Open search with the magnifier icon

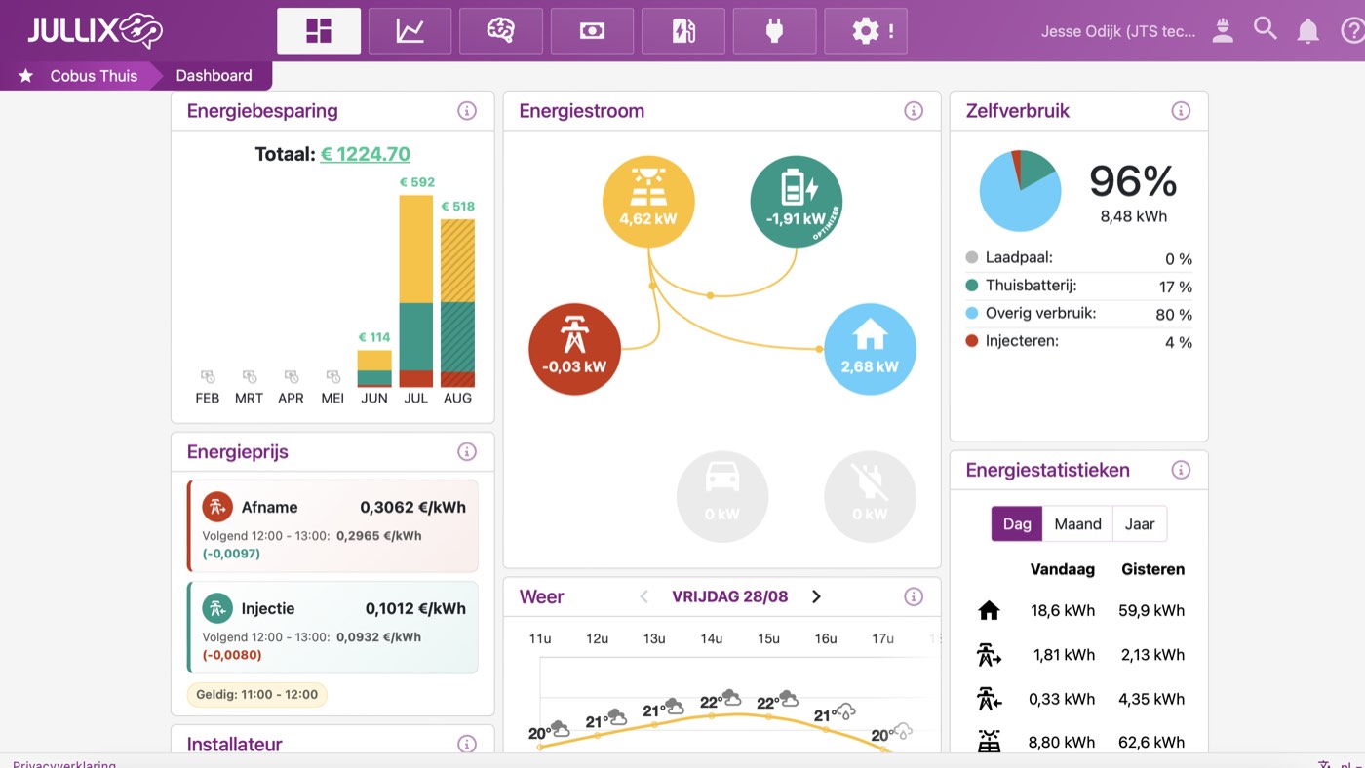pyautogui.click(x=1266, y=29)
